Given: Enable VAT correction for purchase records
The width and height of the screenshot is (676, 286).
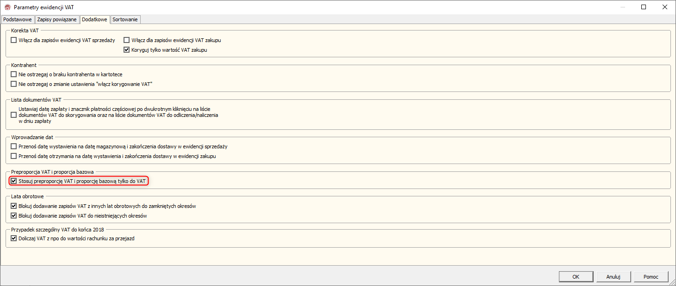Looking at the screenshot, I should (126, 40).
